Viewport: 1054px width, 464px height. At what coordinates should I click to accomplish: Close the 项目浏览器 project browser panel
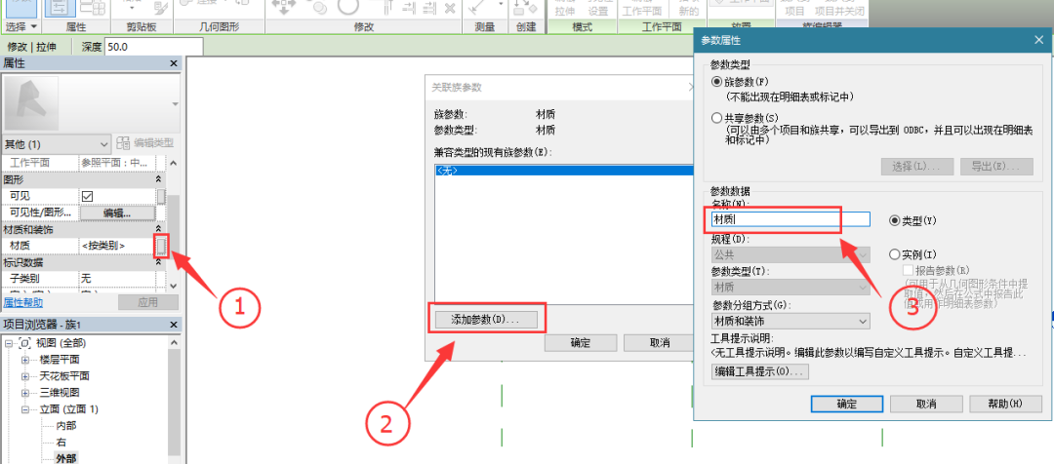point(174,325)
